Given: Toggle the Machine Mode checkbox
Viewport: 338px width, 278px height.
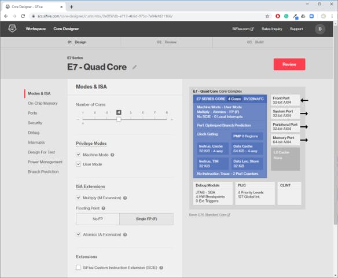Looking at the screenshot, I should pos(78,155).
